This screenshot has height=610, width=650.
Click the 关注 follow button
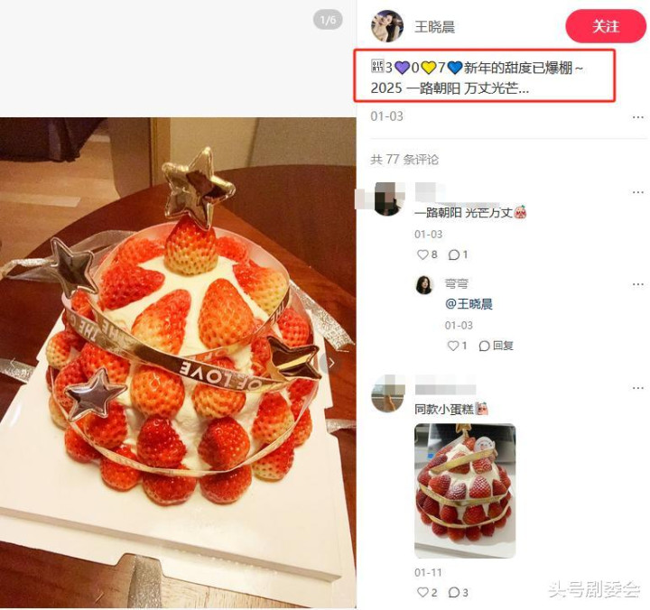click(605, 26)
